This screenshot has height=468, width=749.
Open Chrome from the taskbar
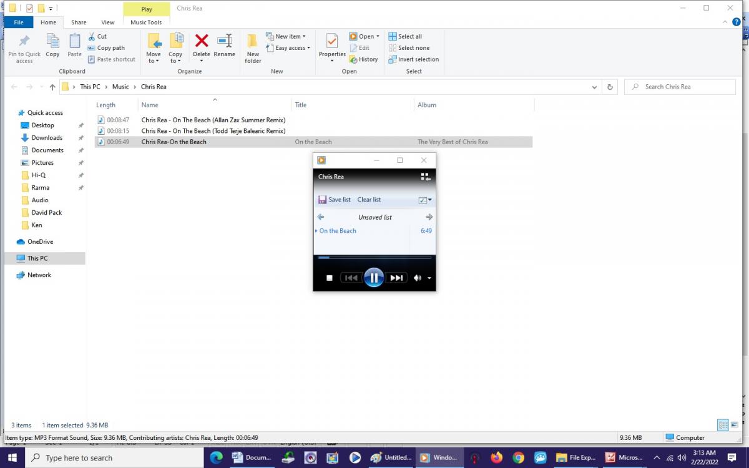pos(518,457)
